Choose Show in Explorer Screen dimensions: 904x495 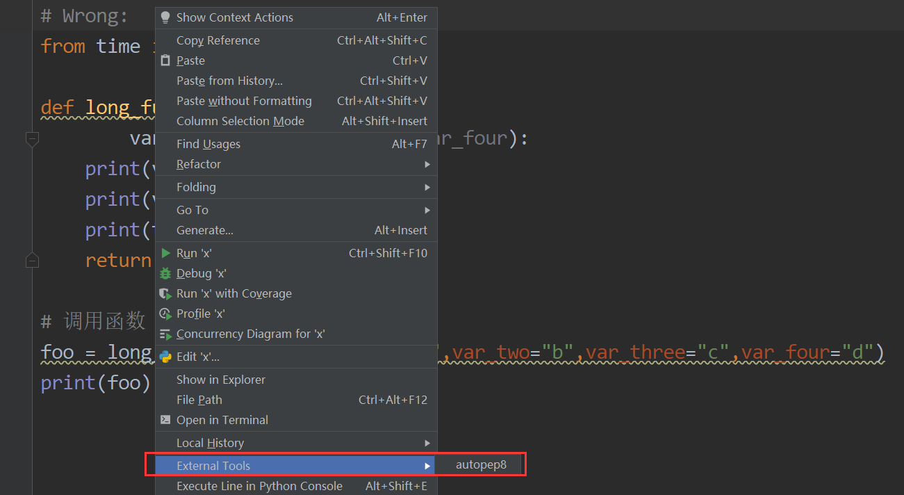[296, 380]
